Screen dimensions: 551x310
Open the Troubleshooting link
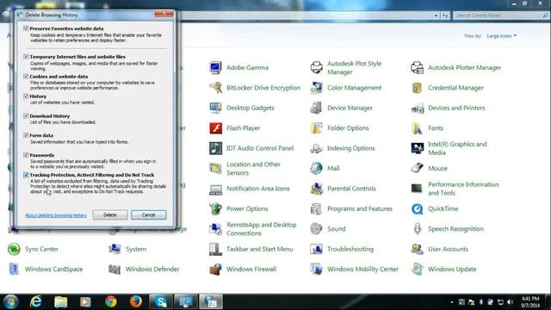pyautogui.click(x=350, y=249)
